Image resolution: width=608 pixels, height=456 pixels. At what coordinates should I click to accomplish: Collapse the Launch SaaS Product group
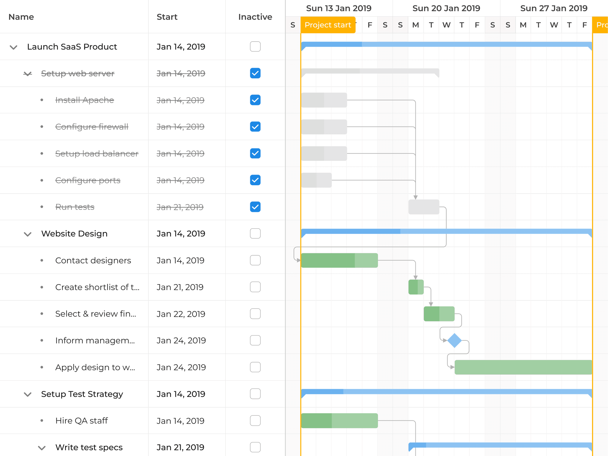pyautogui.click(x=14, y=47)
